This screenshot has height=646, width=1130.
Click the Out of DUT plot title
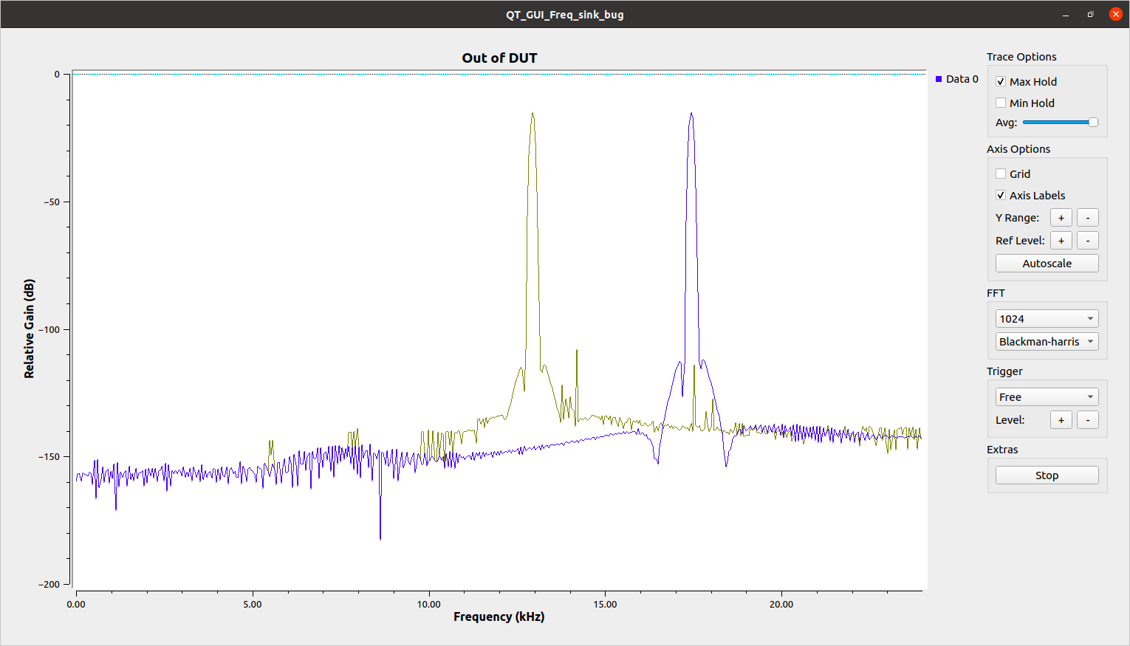coord(499,58)
